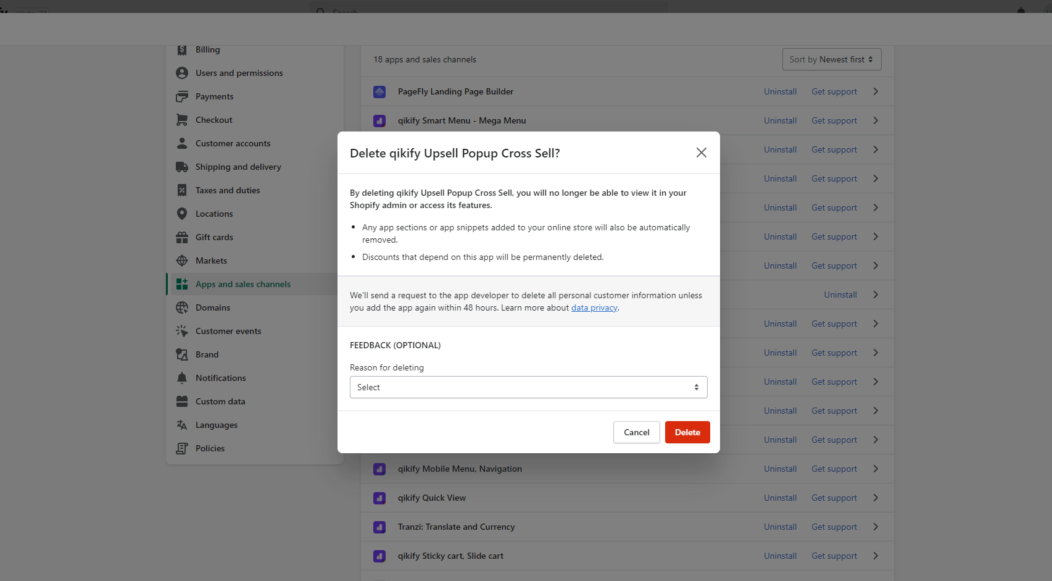Image resolution: width=1052 pixels, height=581 pixels.
Task: Expand the PageFly Landing Page Builder row chevron
Action: [876, 91]
